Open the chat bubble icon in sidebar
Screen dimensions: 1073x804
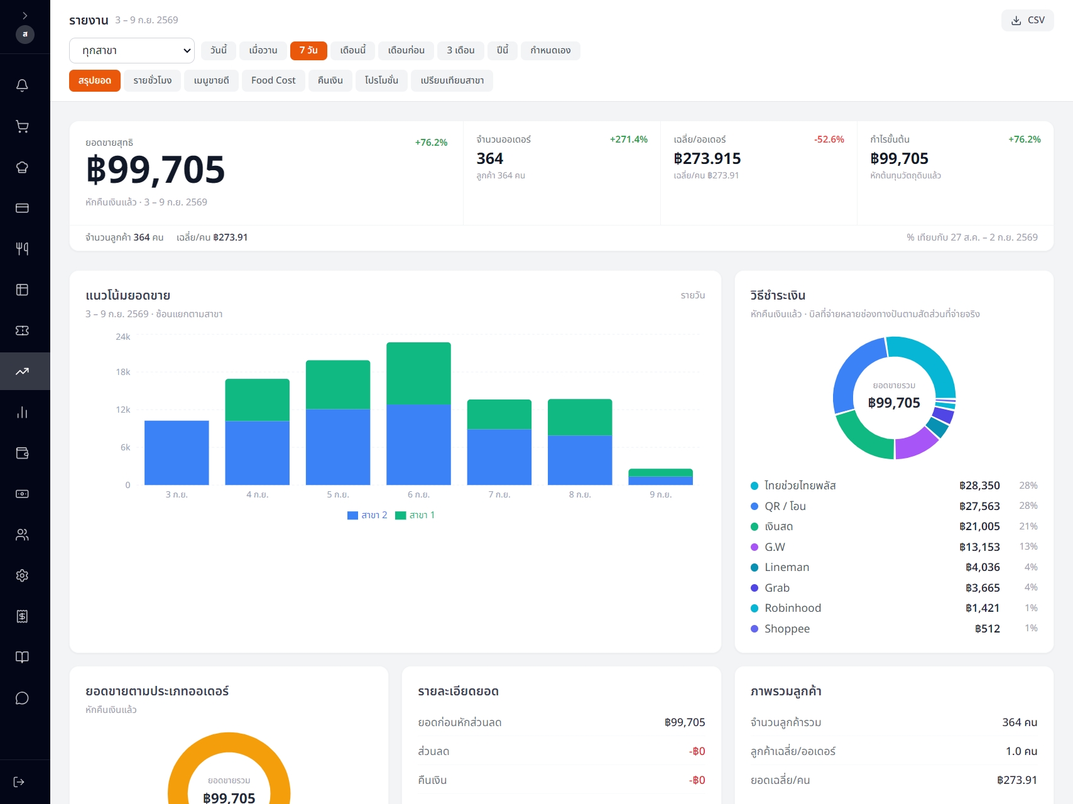(22, 698)
